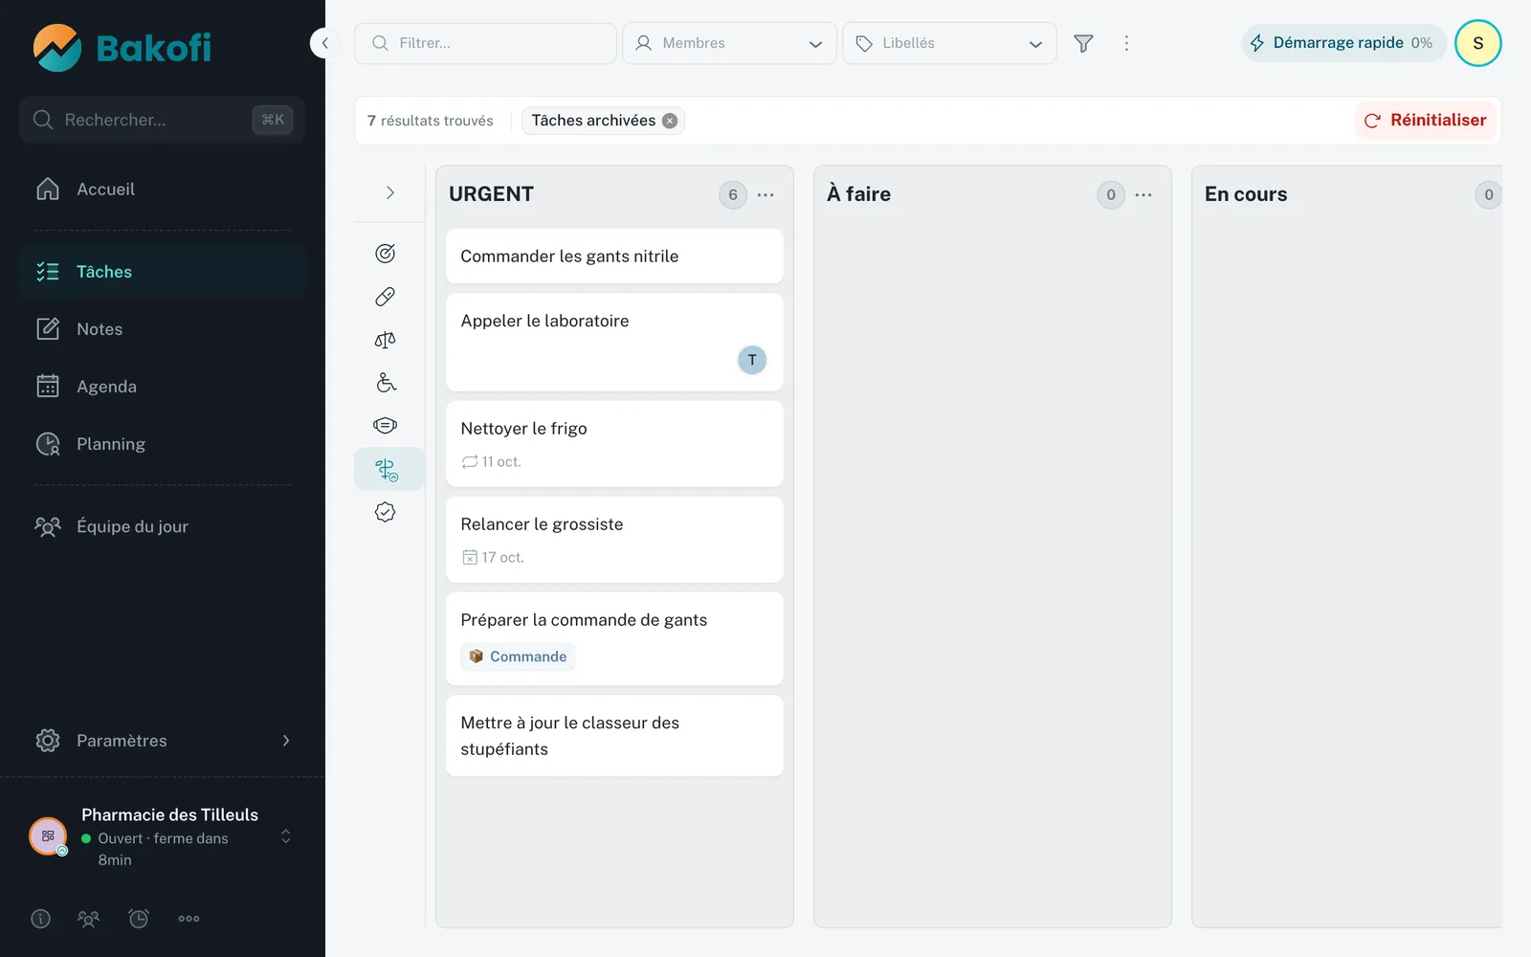Screen dimensions: 1531x957
Task: Remove the Tâches archivées filter chip
Action: (670, 121)
